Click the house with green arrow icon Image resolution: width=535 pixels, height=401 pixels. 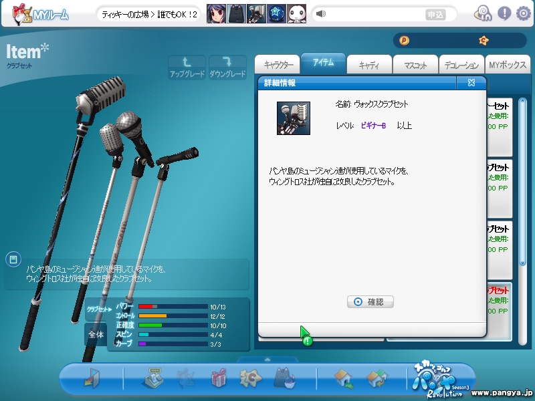(344, 378)
